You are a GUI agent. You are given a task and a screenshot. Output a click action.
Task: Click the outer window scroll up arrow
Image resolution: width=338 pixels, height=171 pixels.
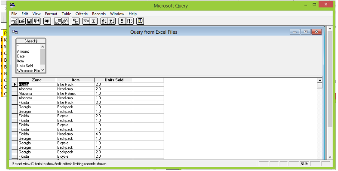tap(330, 29)
